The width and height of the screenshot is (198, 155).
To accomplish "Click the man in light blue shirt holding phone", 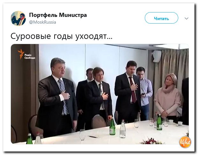I will (x=145, y=92).
